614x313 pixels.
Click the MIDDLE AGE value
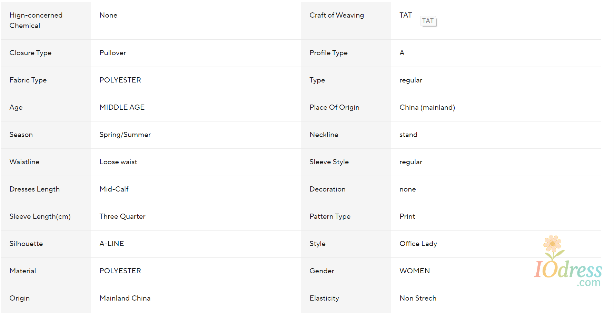[x=122, y=107]
